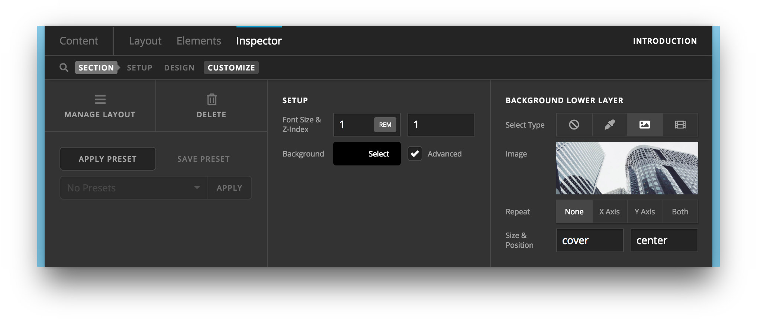Click the Manage Layout hamburger icon
This screenshot has height=319, width=757.
pyautogui.click(x=100, y=99)
